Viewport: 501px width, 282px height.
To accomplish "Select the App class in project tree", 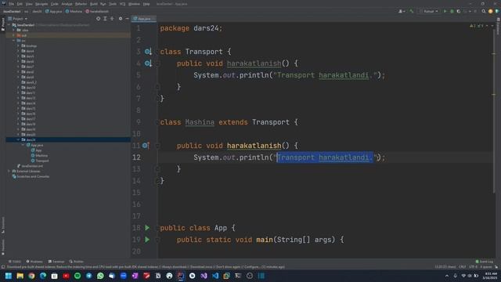I will click(x=37, y=150).
